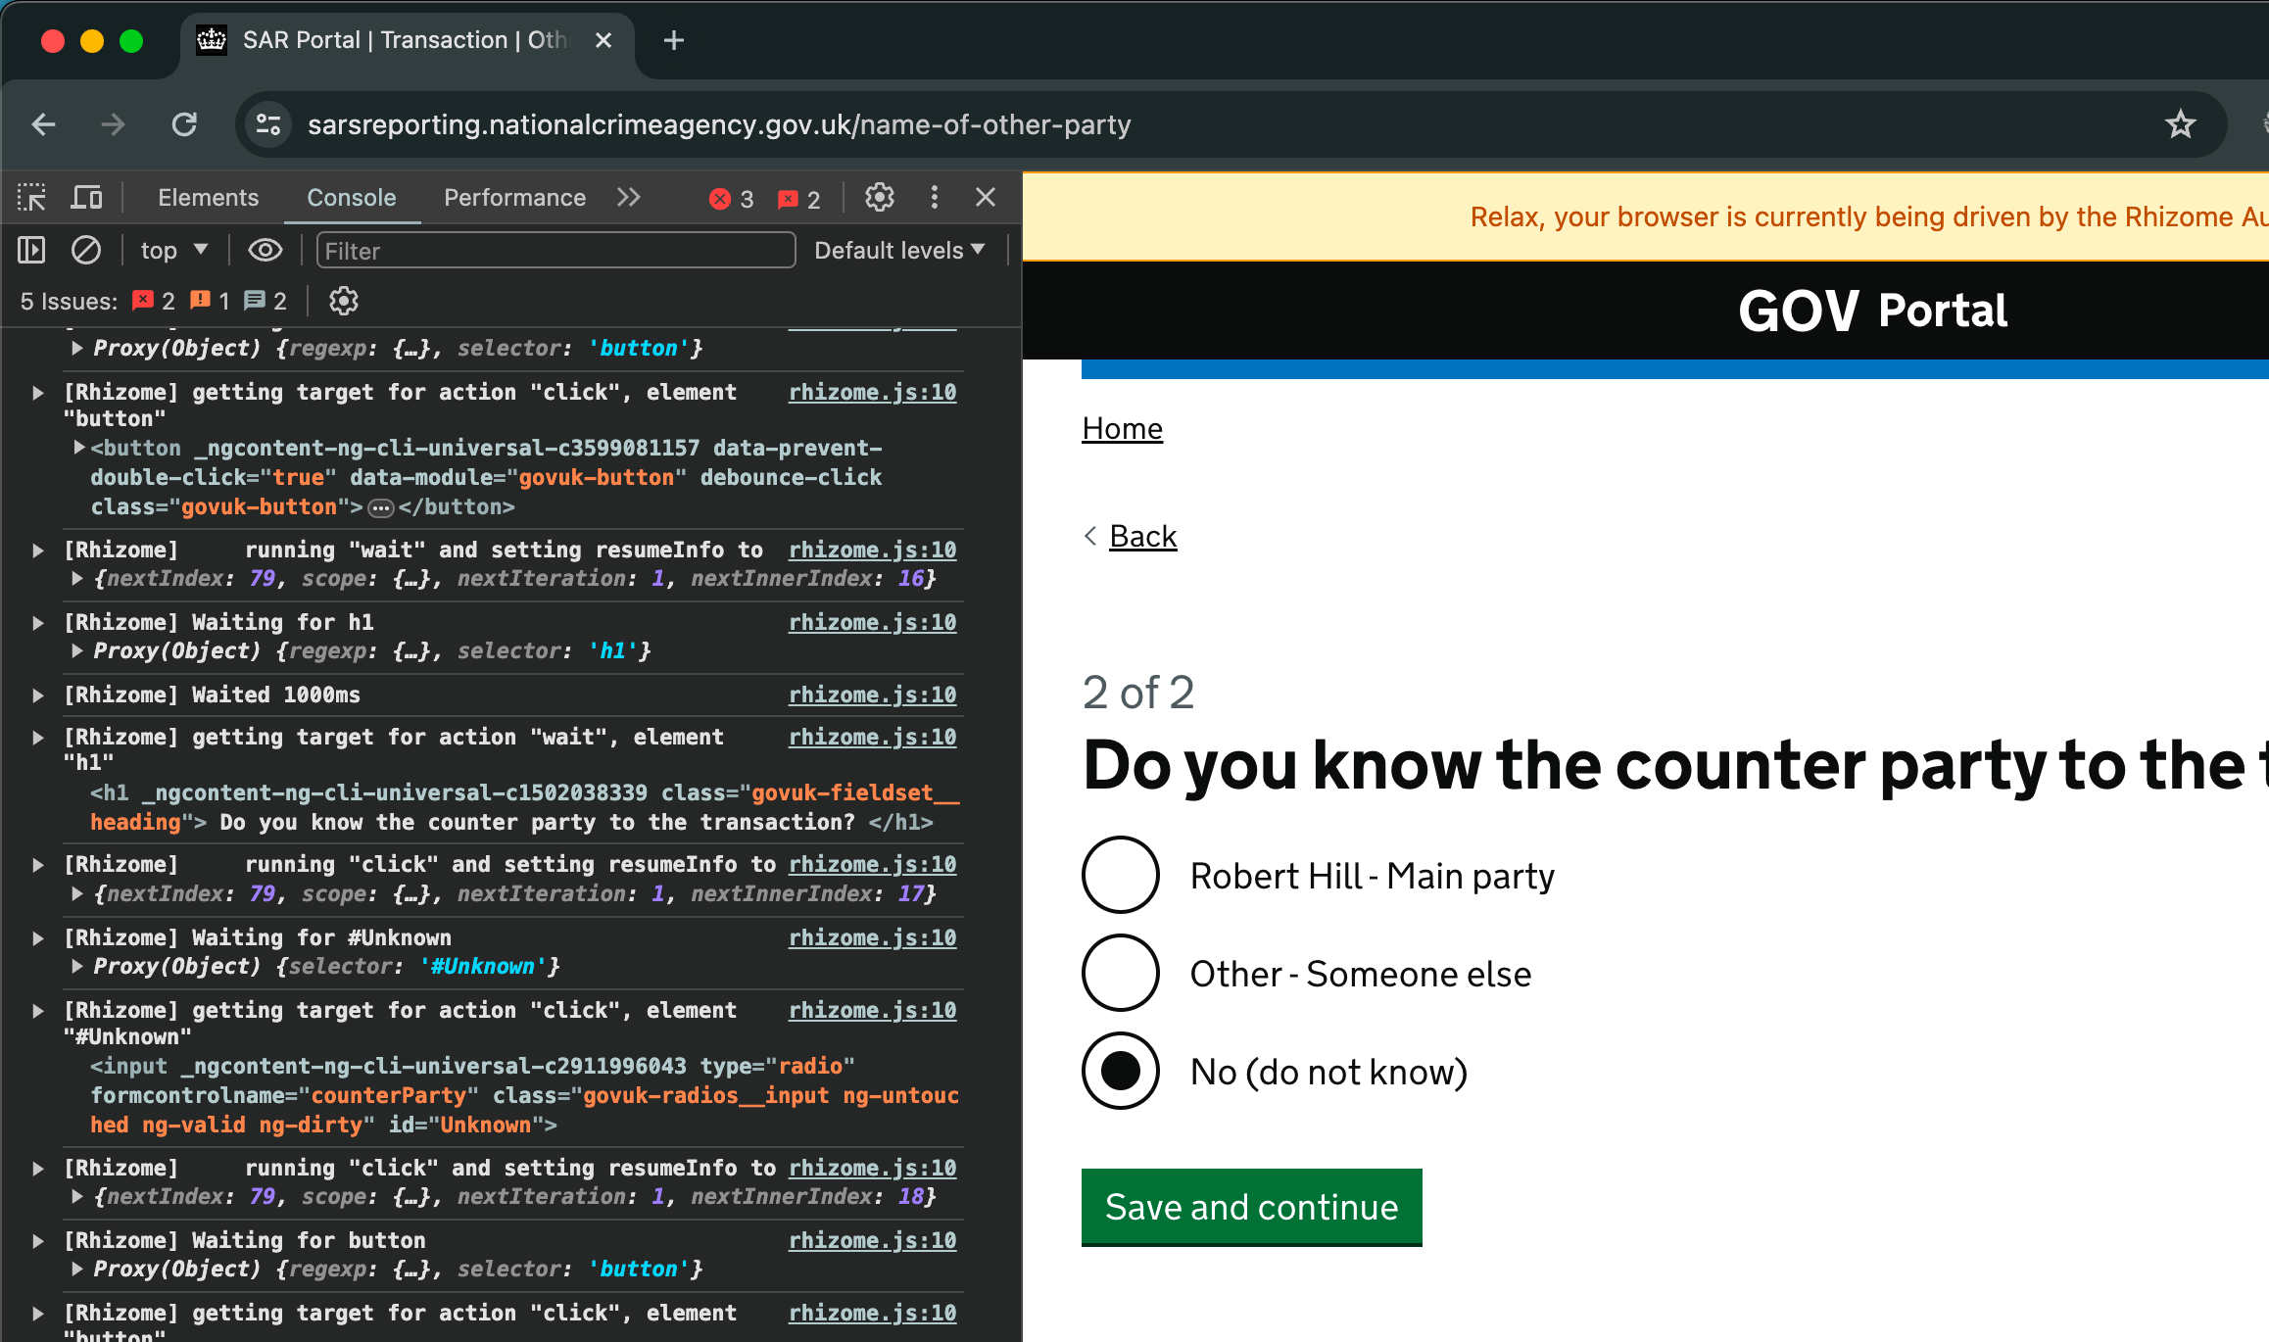
Task: Click the create live expression eye icon
Action: [x=265, y=251]
